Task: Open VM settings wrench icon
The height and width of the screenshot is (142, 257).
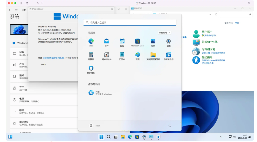Action: 38,3
